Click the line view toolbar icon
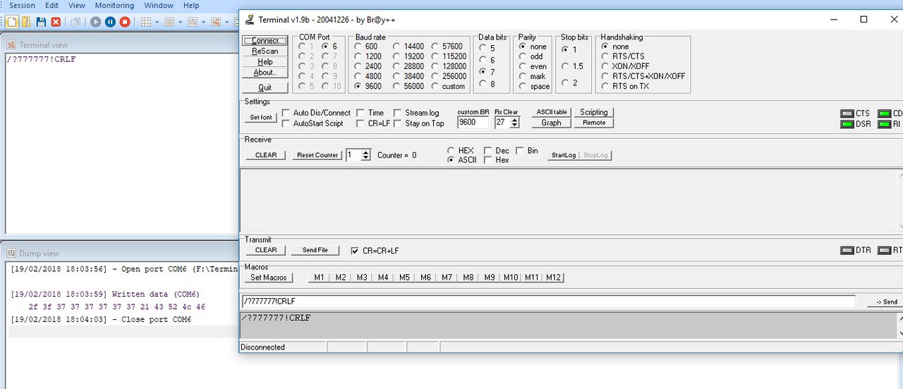The image size is (903, 389). coord(169,22)
